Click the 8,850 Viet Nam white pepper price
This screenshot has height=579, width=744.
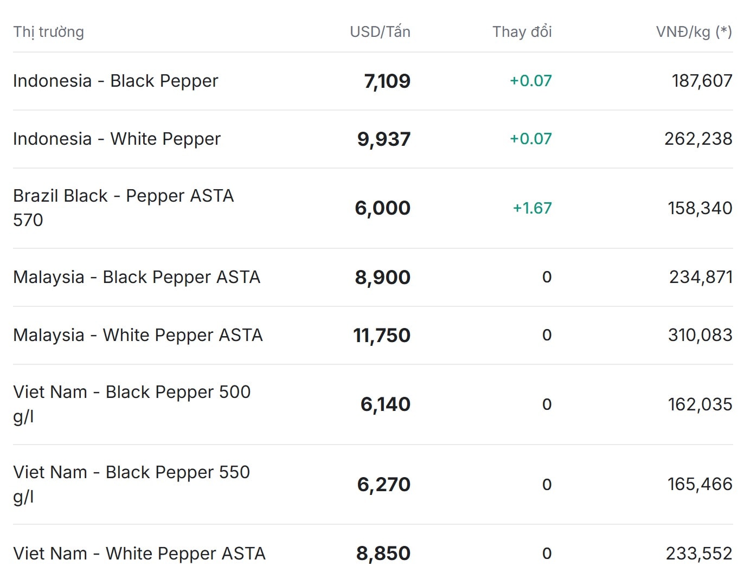[x=383, y=554]
